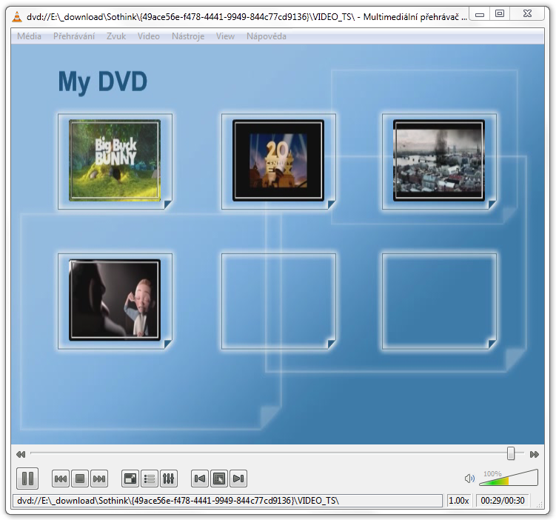
Task: Select the 20th Century Fox thumbnail
Action: (278, 160)
